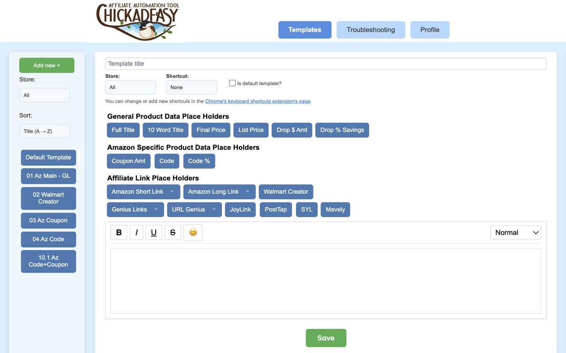The image size is (566, 353).
Task: Insert the Drop % Savings placeholder
Action: tap(342, 130)
